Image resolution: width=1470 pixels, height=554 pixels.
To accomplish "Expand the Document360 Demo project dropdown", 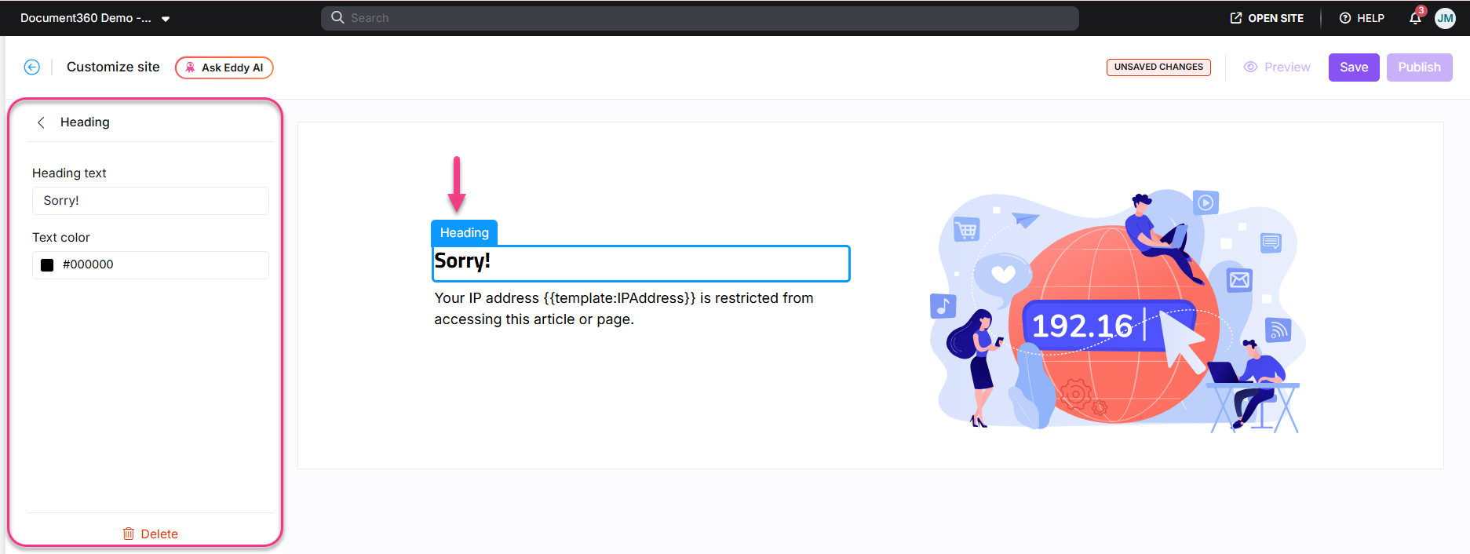I will tap(166, 19).
